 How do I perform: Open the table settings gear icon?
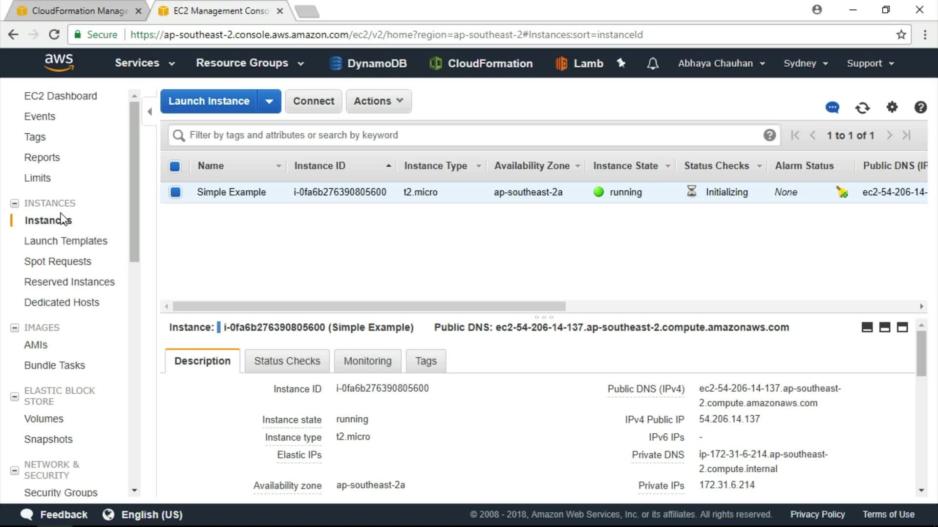[x=892, y=107]
